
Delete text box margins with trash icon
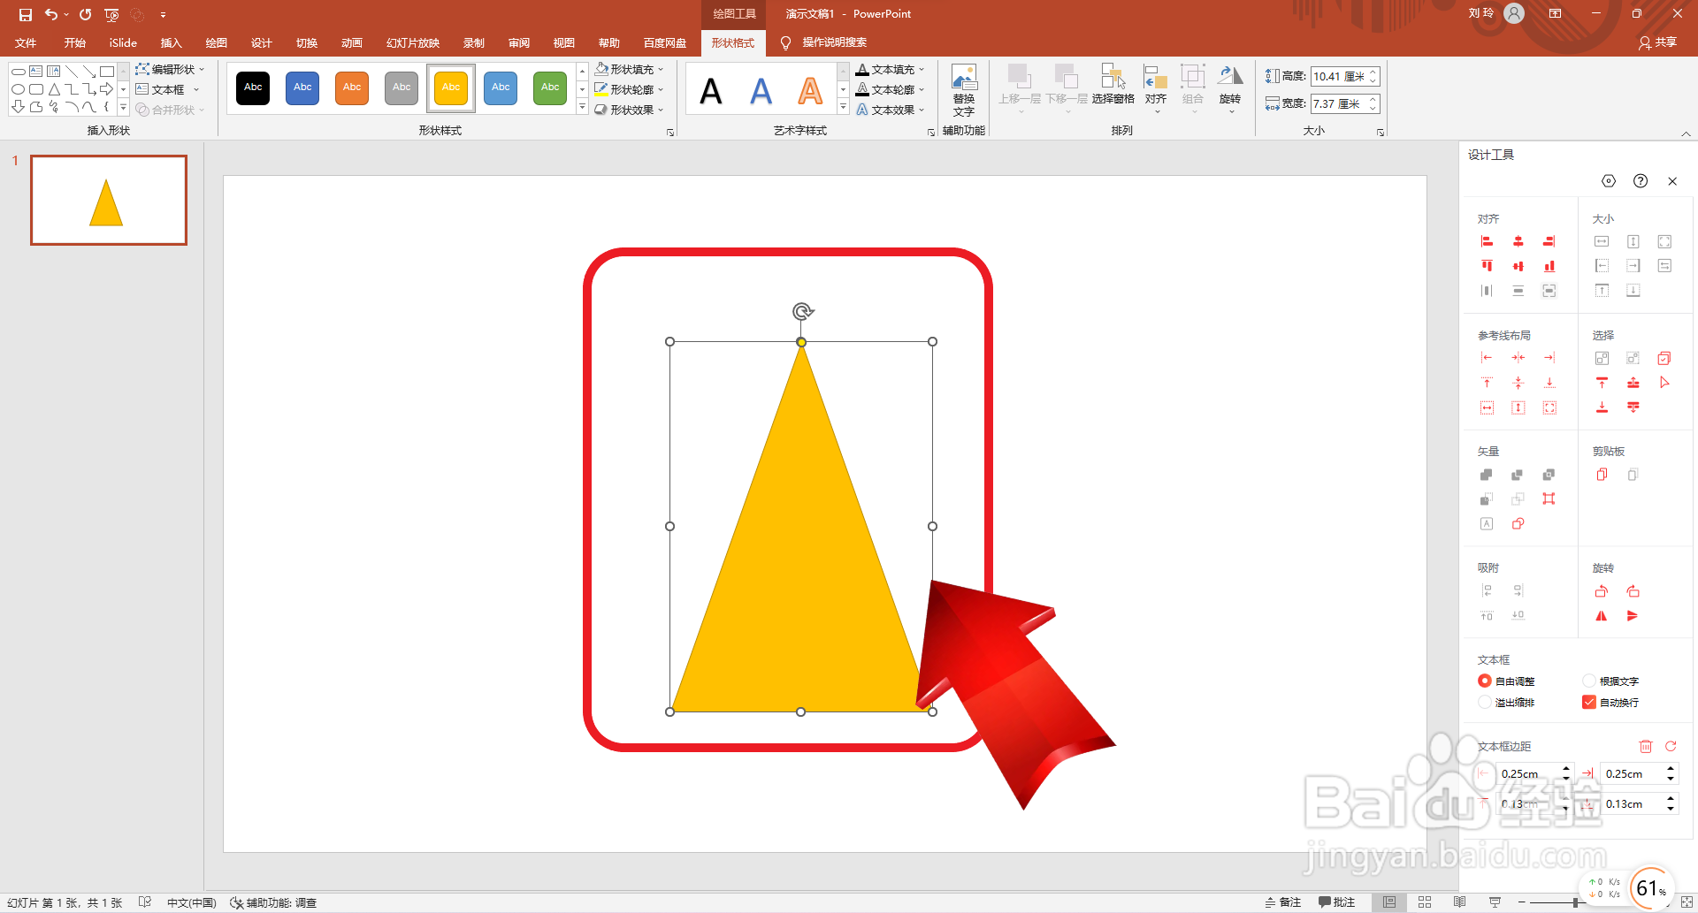click(1646, 747)
